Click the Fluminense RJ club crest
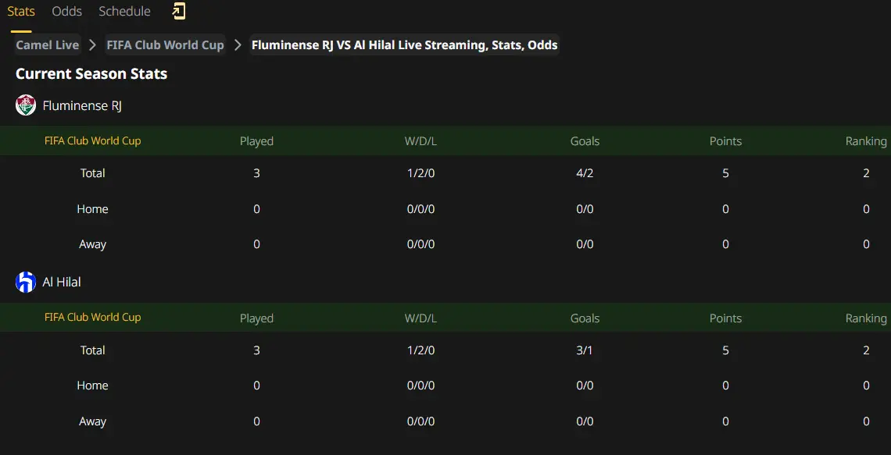 click(26, 105)
